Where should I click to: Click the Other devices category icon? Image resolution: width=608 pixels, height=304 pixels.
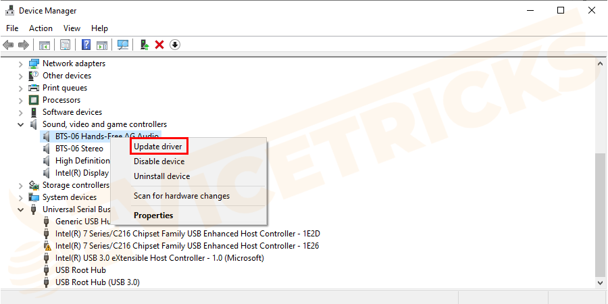[x=34, y=75]
